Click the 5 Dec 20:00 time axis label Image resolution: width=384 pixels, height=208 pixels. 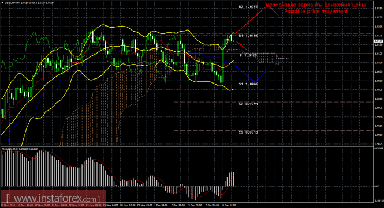click(x=195, y=205)
